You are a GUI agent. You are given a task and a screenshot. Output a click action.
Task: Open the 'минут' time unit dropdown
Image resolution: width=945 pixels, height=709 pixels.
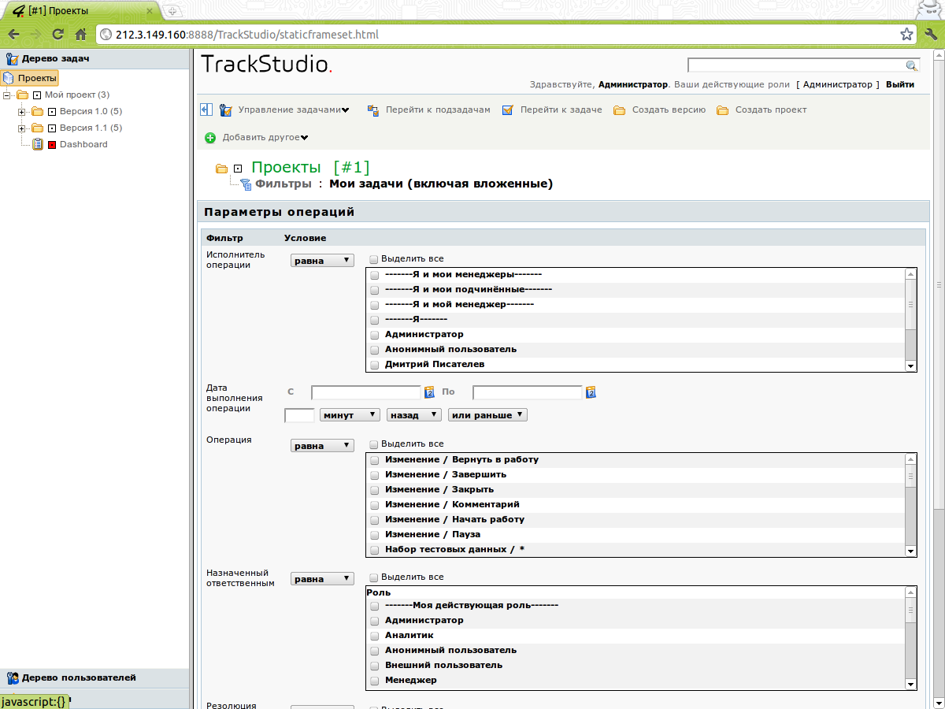(x=350, y=414)
